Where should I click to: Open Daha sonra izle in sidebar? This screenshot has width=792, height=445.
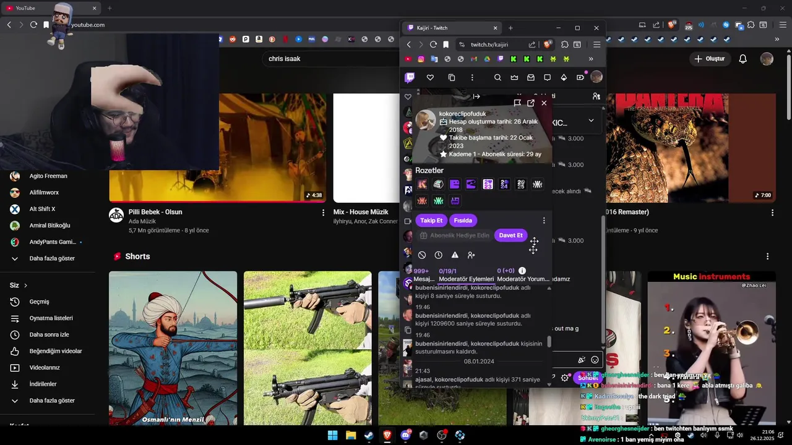point(49,335)
